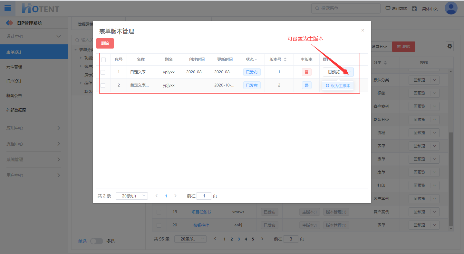Toggle the 单选/多选 switch
Image resolution: width=464 pixels, height=254 pixels.
coord(96,241)
